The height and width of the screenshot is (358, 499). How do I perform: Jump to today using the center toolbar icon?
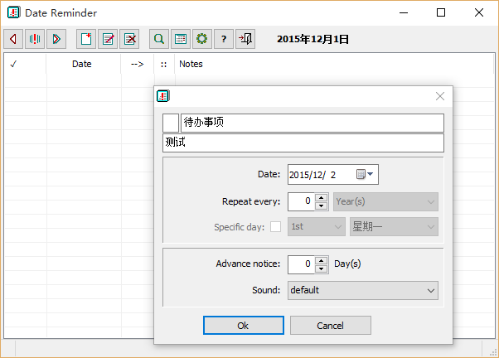click(x=35, y=39)
